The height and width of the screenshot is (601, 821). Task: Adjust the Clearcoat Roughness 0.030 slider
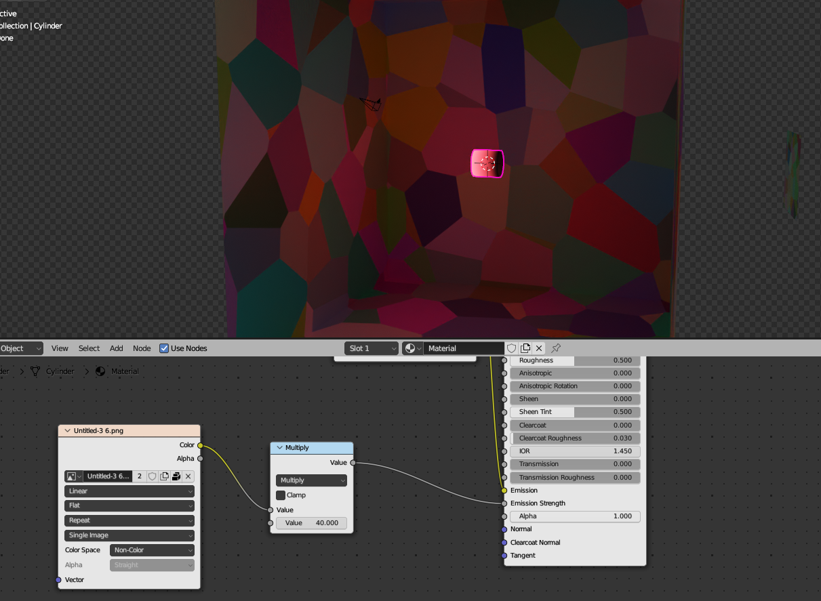point(575,438)
